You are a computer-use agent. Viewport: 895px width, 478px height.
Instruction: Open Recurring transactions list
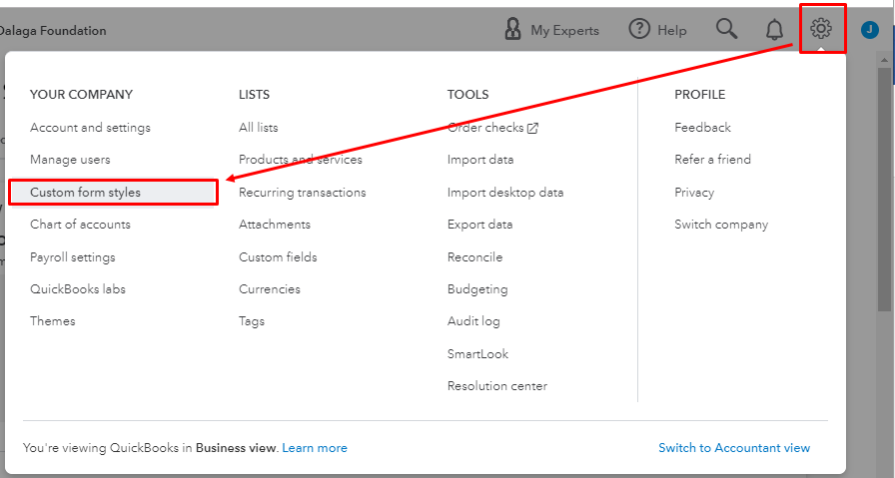[302, 193]
